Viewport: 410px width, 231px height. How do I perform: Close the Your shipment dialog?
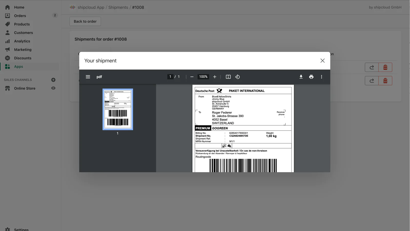pos(322,61)
